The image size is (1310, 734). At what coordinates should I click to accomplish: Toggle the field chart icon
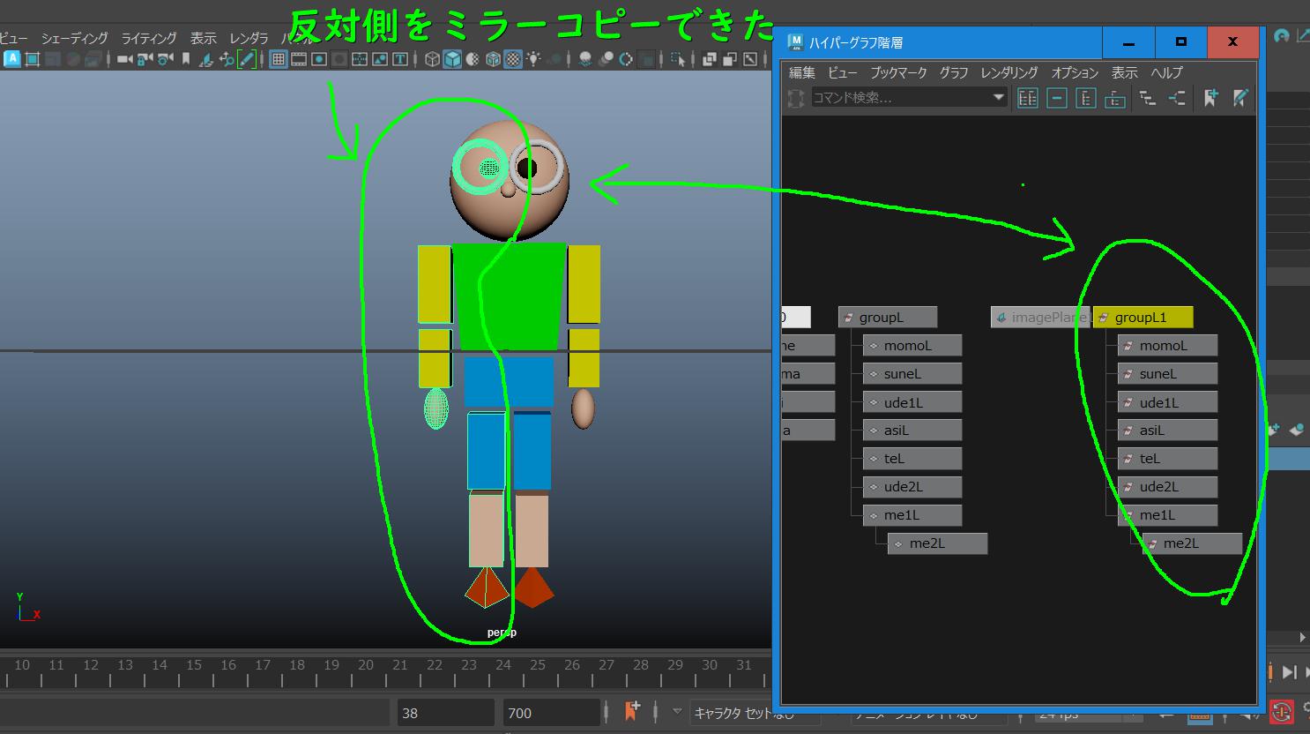coord(360,59)
